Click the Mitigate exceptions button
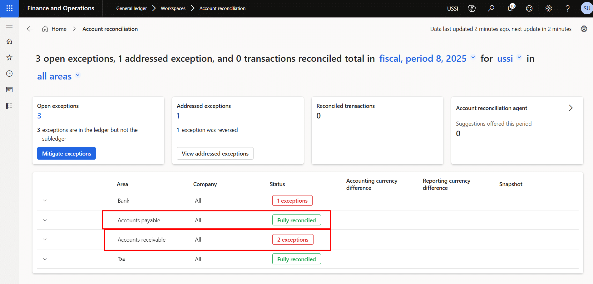Viewport: 593px width, 284px height. coord(67,153)
